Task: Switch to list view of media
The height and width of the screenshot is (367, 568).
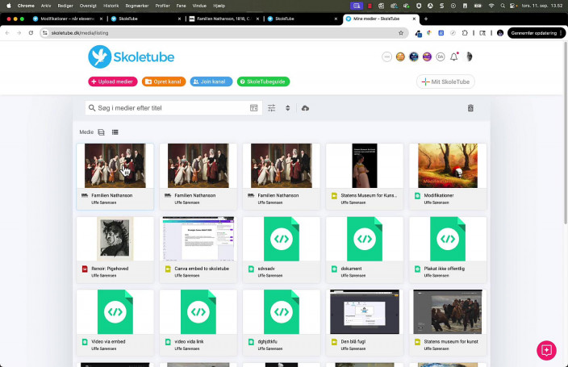Action: click(x=115, y=131)
